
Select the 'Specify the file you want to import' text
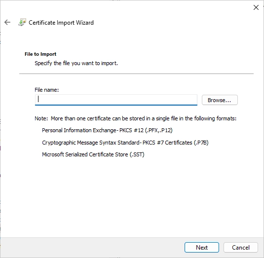[x=76, y=63]
